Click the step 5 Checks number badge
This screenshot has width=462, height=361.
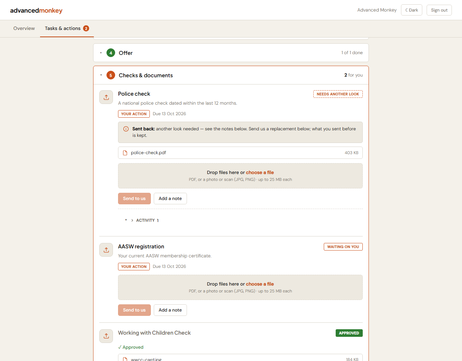pyautogui.click(x=111, y=75)
